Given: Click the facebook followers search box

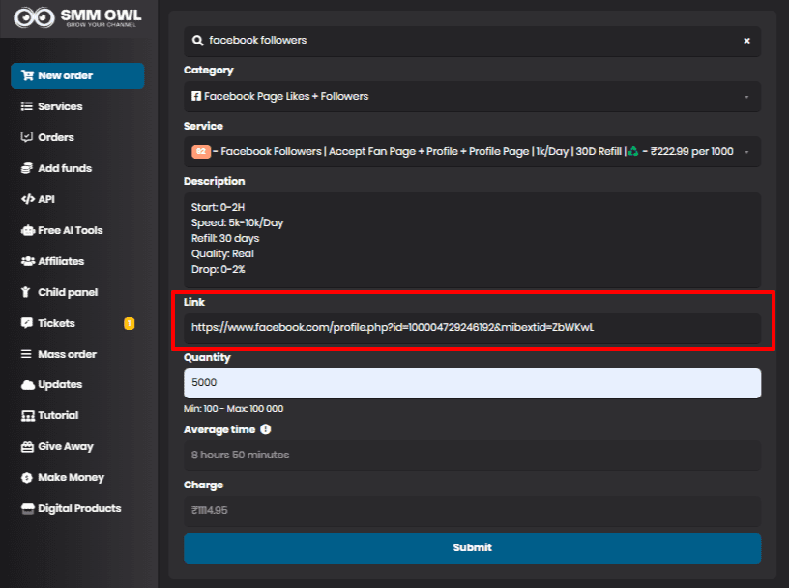Looking at the screenshot, I should (464, 41).
